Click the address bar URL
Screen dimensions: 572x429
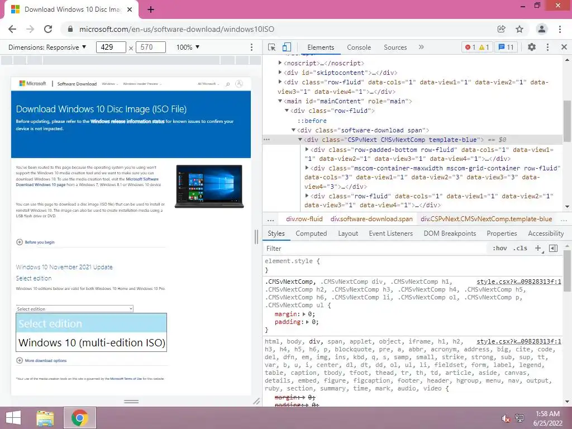[x=177, y=29]
